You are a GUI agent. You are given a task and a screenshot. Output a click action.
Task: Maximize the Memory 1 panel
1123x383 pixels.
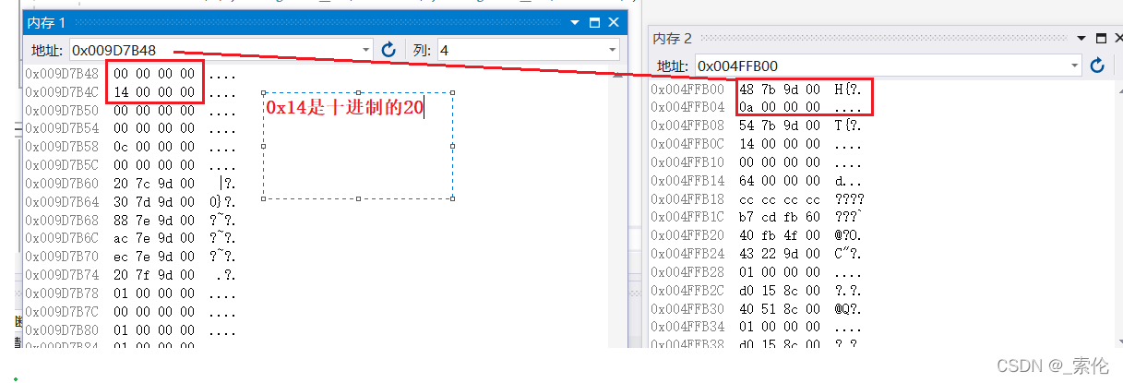coord(594,22)
